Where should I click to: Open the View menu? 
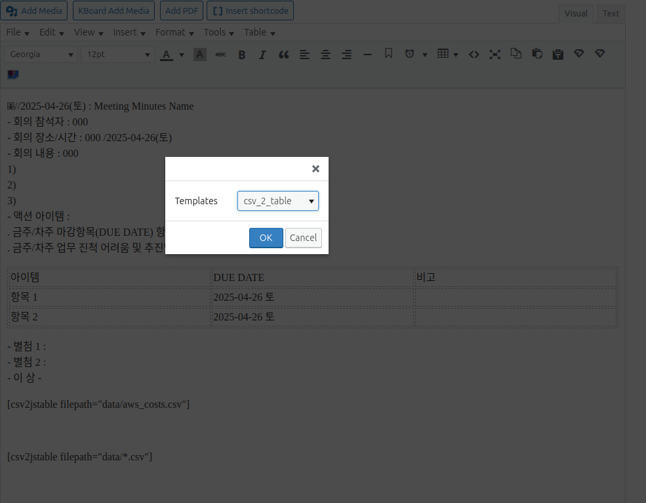(x=88, y=32)
